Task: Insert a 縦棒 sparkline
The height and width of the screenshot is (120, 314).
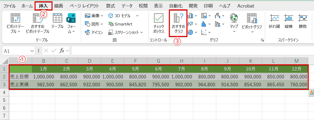Action: [x=289, y=21]
